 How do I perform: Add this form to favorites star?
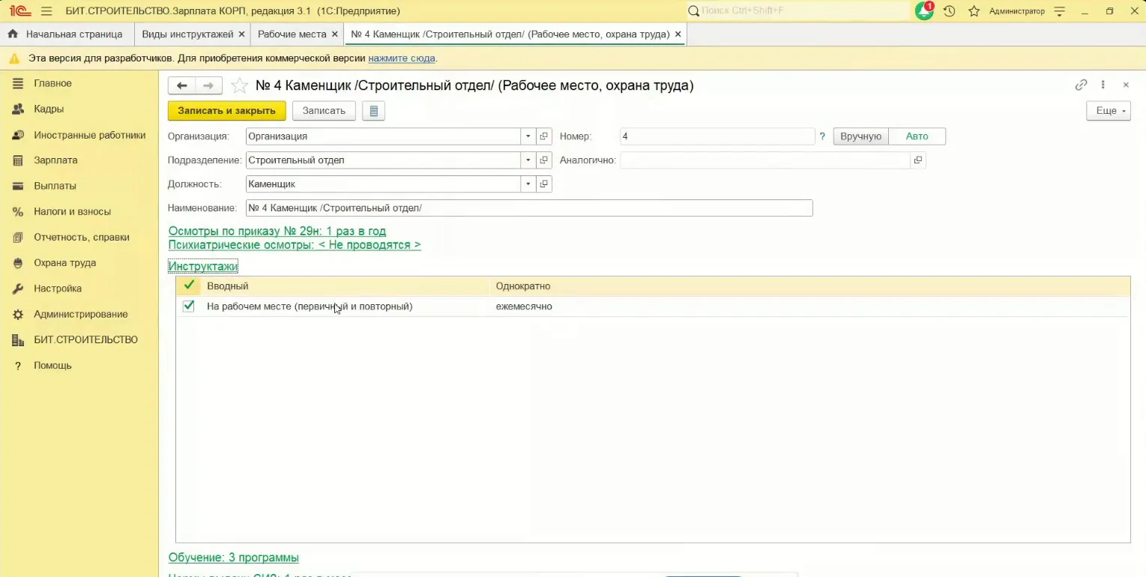(x=239, y=85)
